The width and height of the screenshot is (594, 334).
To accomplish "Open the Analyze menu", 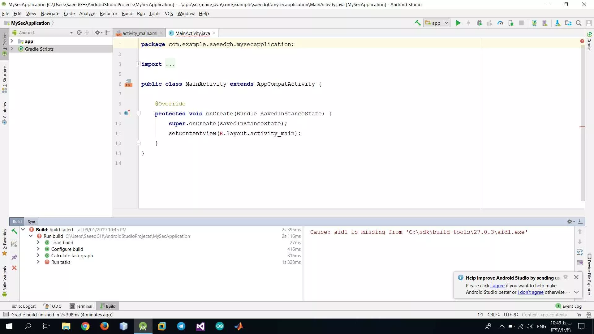I will pyautogui.click(x=87, y=14).
